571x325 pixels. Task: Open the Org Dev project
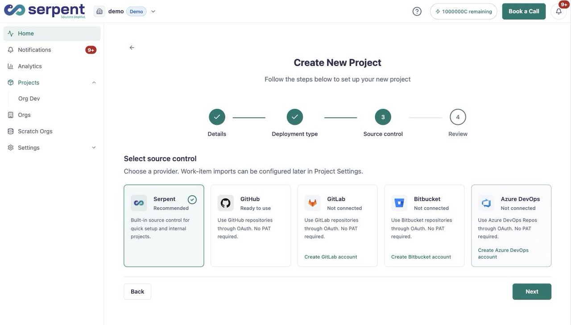coord(29,99)
